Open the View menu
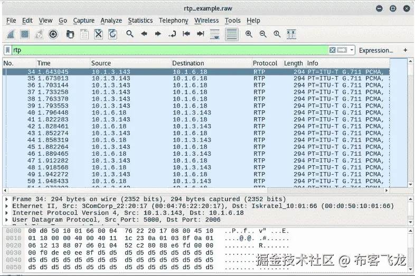415x276 pixels. click(45, 21)
